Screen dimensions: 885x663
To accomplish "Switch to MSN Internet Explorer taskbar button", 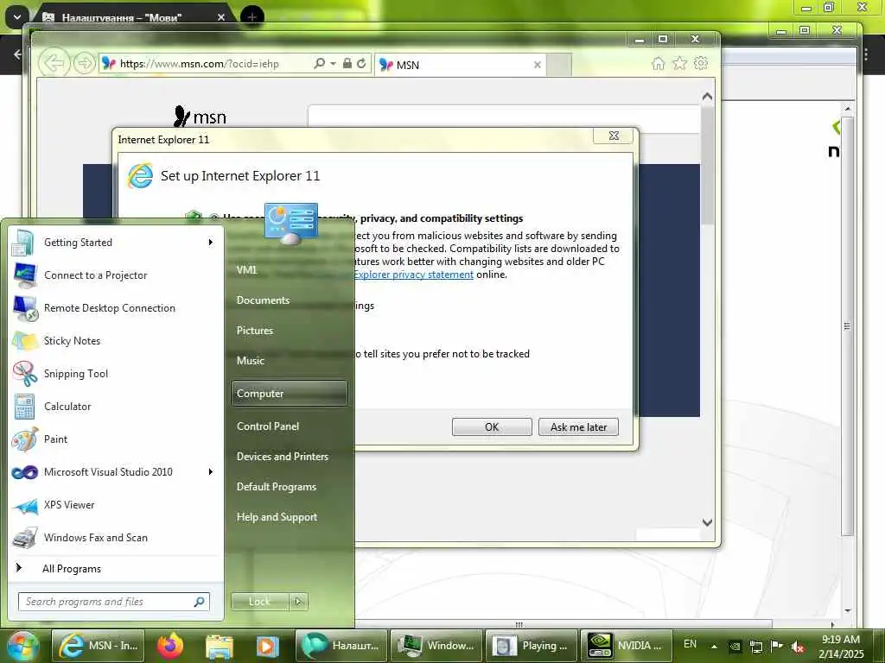I will pyautogui.click(x=99, y=646).
